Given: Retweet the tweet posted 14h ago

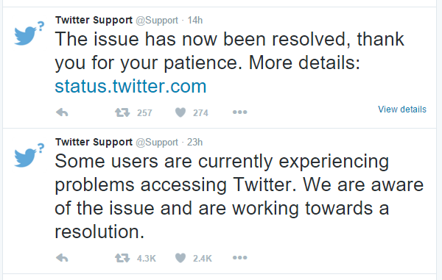Looking at the screenshot, I should coord(122,112).
